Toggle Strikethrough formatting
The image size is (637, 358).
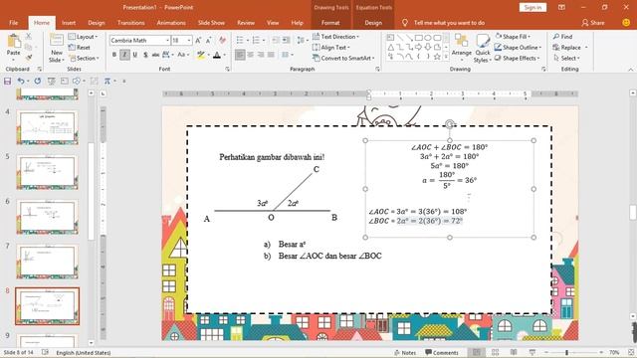pyautogui.click(x=155, y=55)
